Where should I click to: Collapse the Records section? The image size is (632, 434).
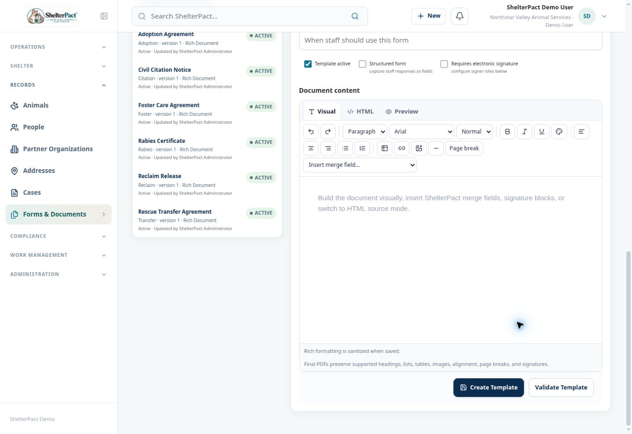59,85
